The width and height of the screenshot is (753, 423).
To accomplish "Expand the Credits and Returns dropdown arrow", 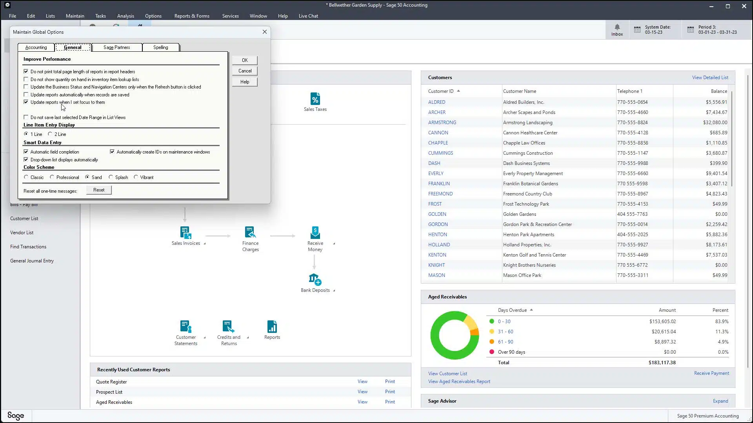I will tap(247, 338).
